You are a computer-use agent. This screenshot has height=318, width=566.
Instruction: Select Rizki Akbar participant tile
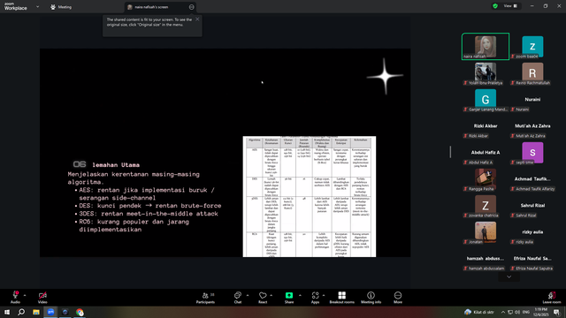(486, 126)
